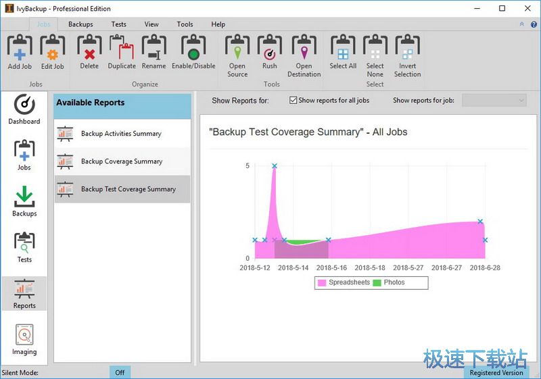
Task: Select Backup Activities Summary report
Action: coord(122,134)
